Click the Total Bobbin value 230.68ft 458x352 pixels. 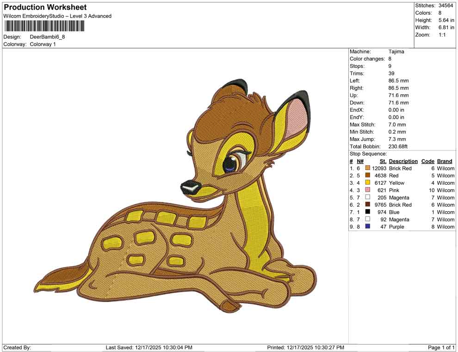(x=398, y=146)
